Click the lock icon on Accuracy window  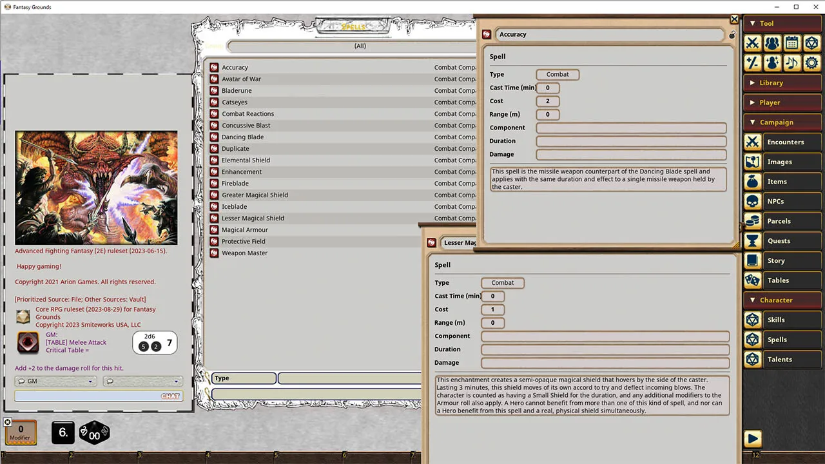[732, 35]
